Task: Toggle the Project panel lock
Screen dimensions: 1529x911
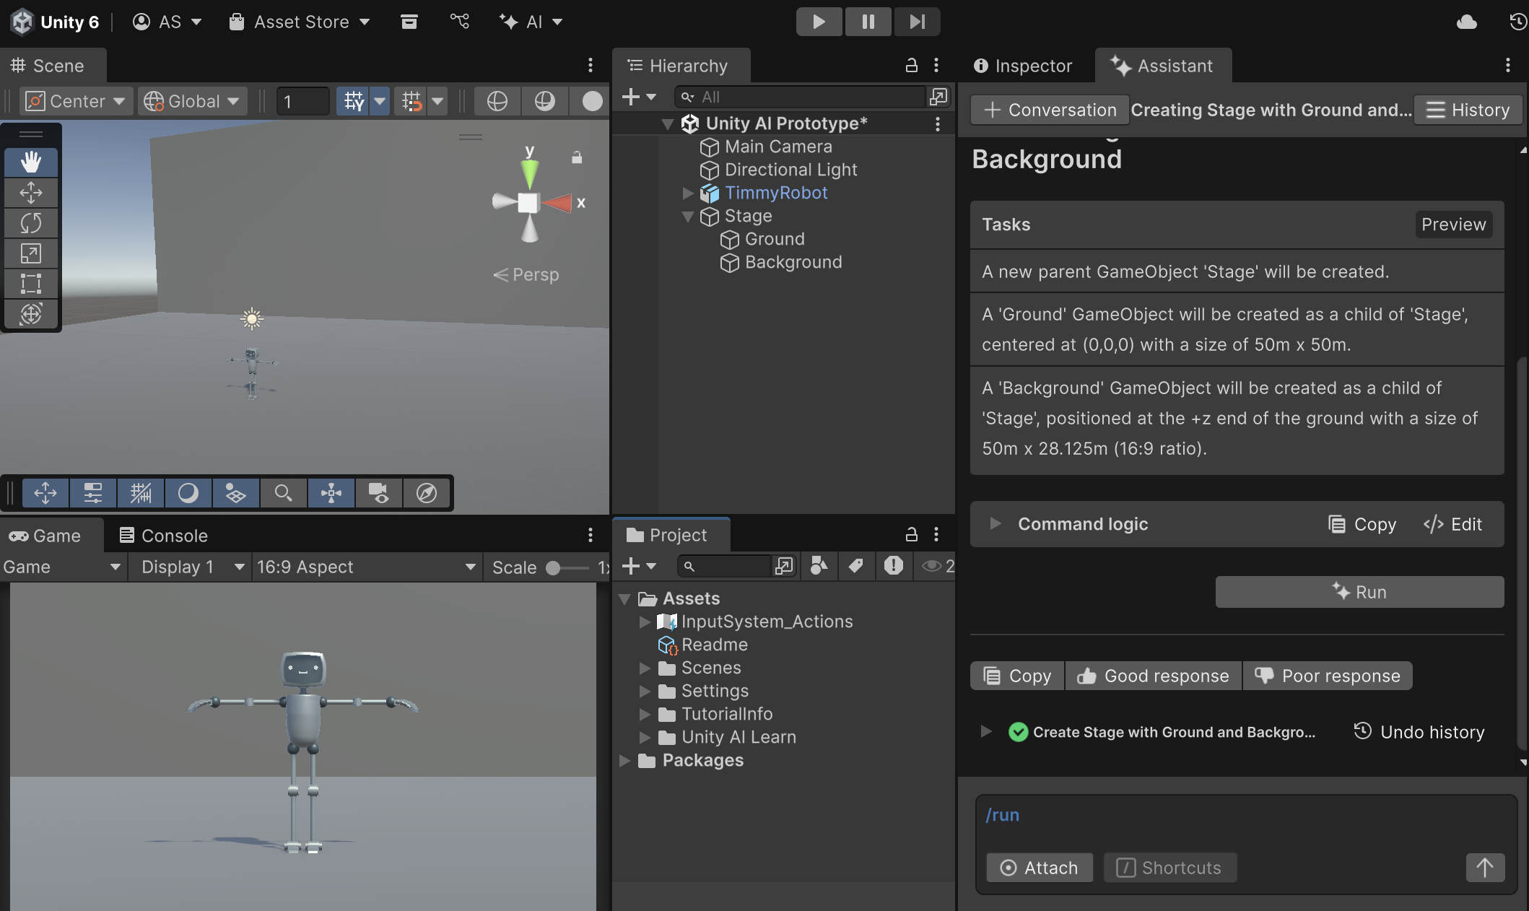Action: point(911,535)
